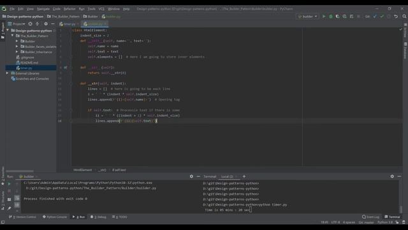Image resolution: width=408 pixels, height=230 pixels.
Task: Run the builder configuration with the green play icon
Action: click(324, 17)
